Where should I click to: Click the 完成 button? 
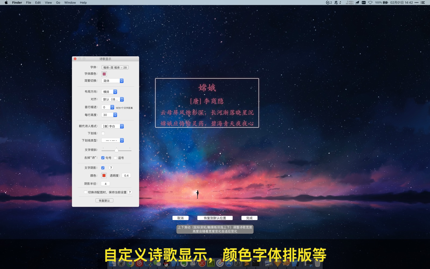click(x=249, y=218)
